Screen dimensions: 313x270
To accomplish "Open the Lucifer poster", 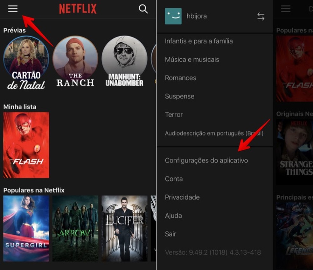I will pos(124,228).
